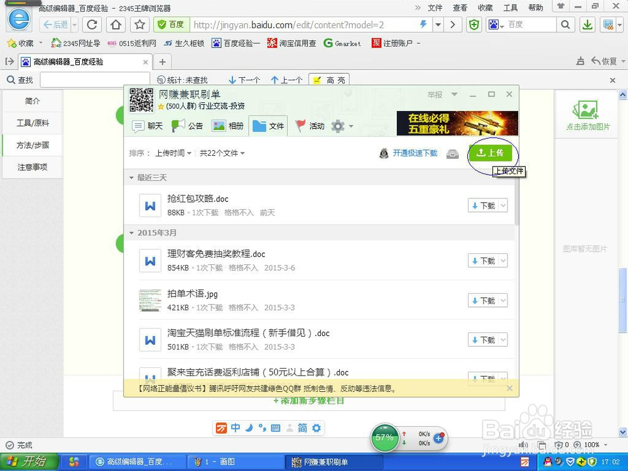
Task: Open dropdown next to group 举报
Action: pos(454,95)
